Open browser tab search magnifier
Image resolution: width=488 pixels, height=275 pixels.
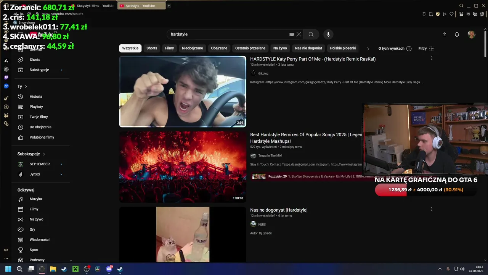[x=461, y=6]
